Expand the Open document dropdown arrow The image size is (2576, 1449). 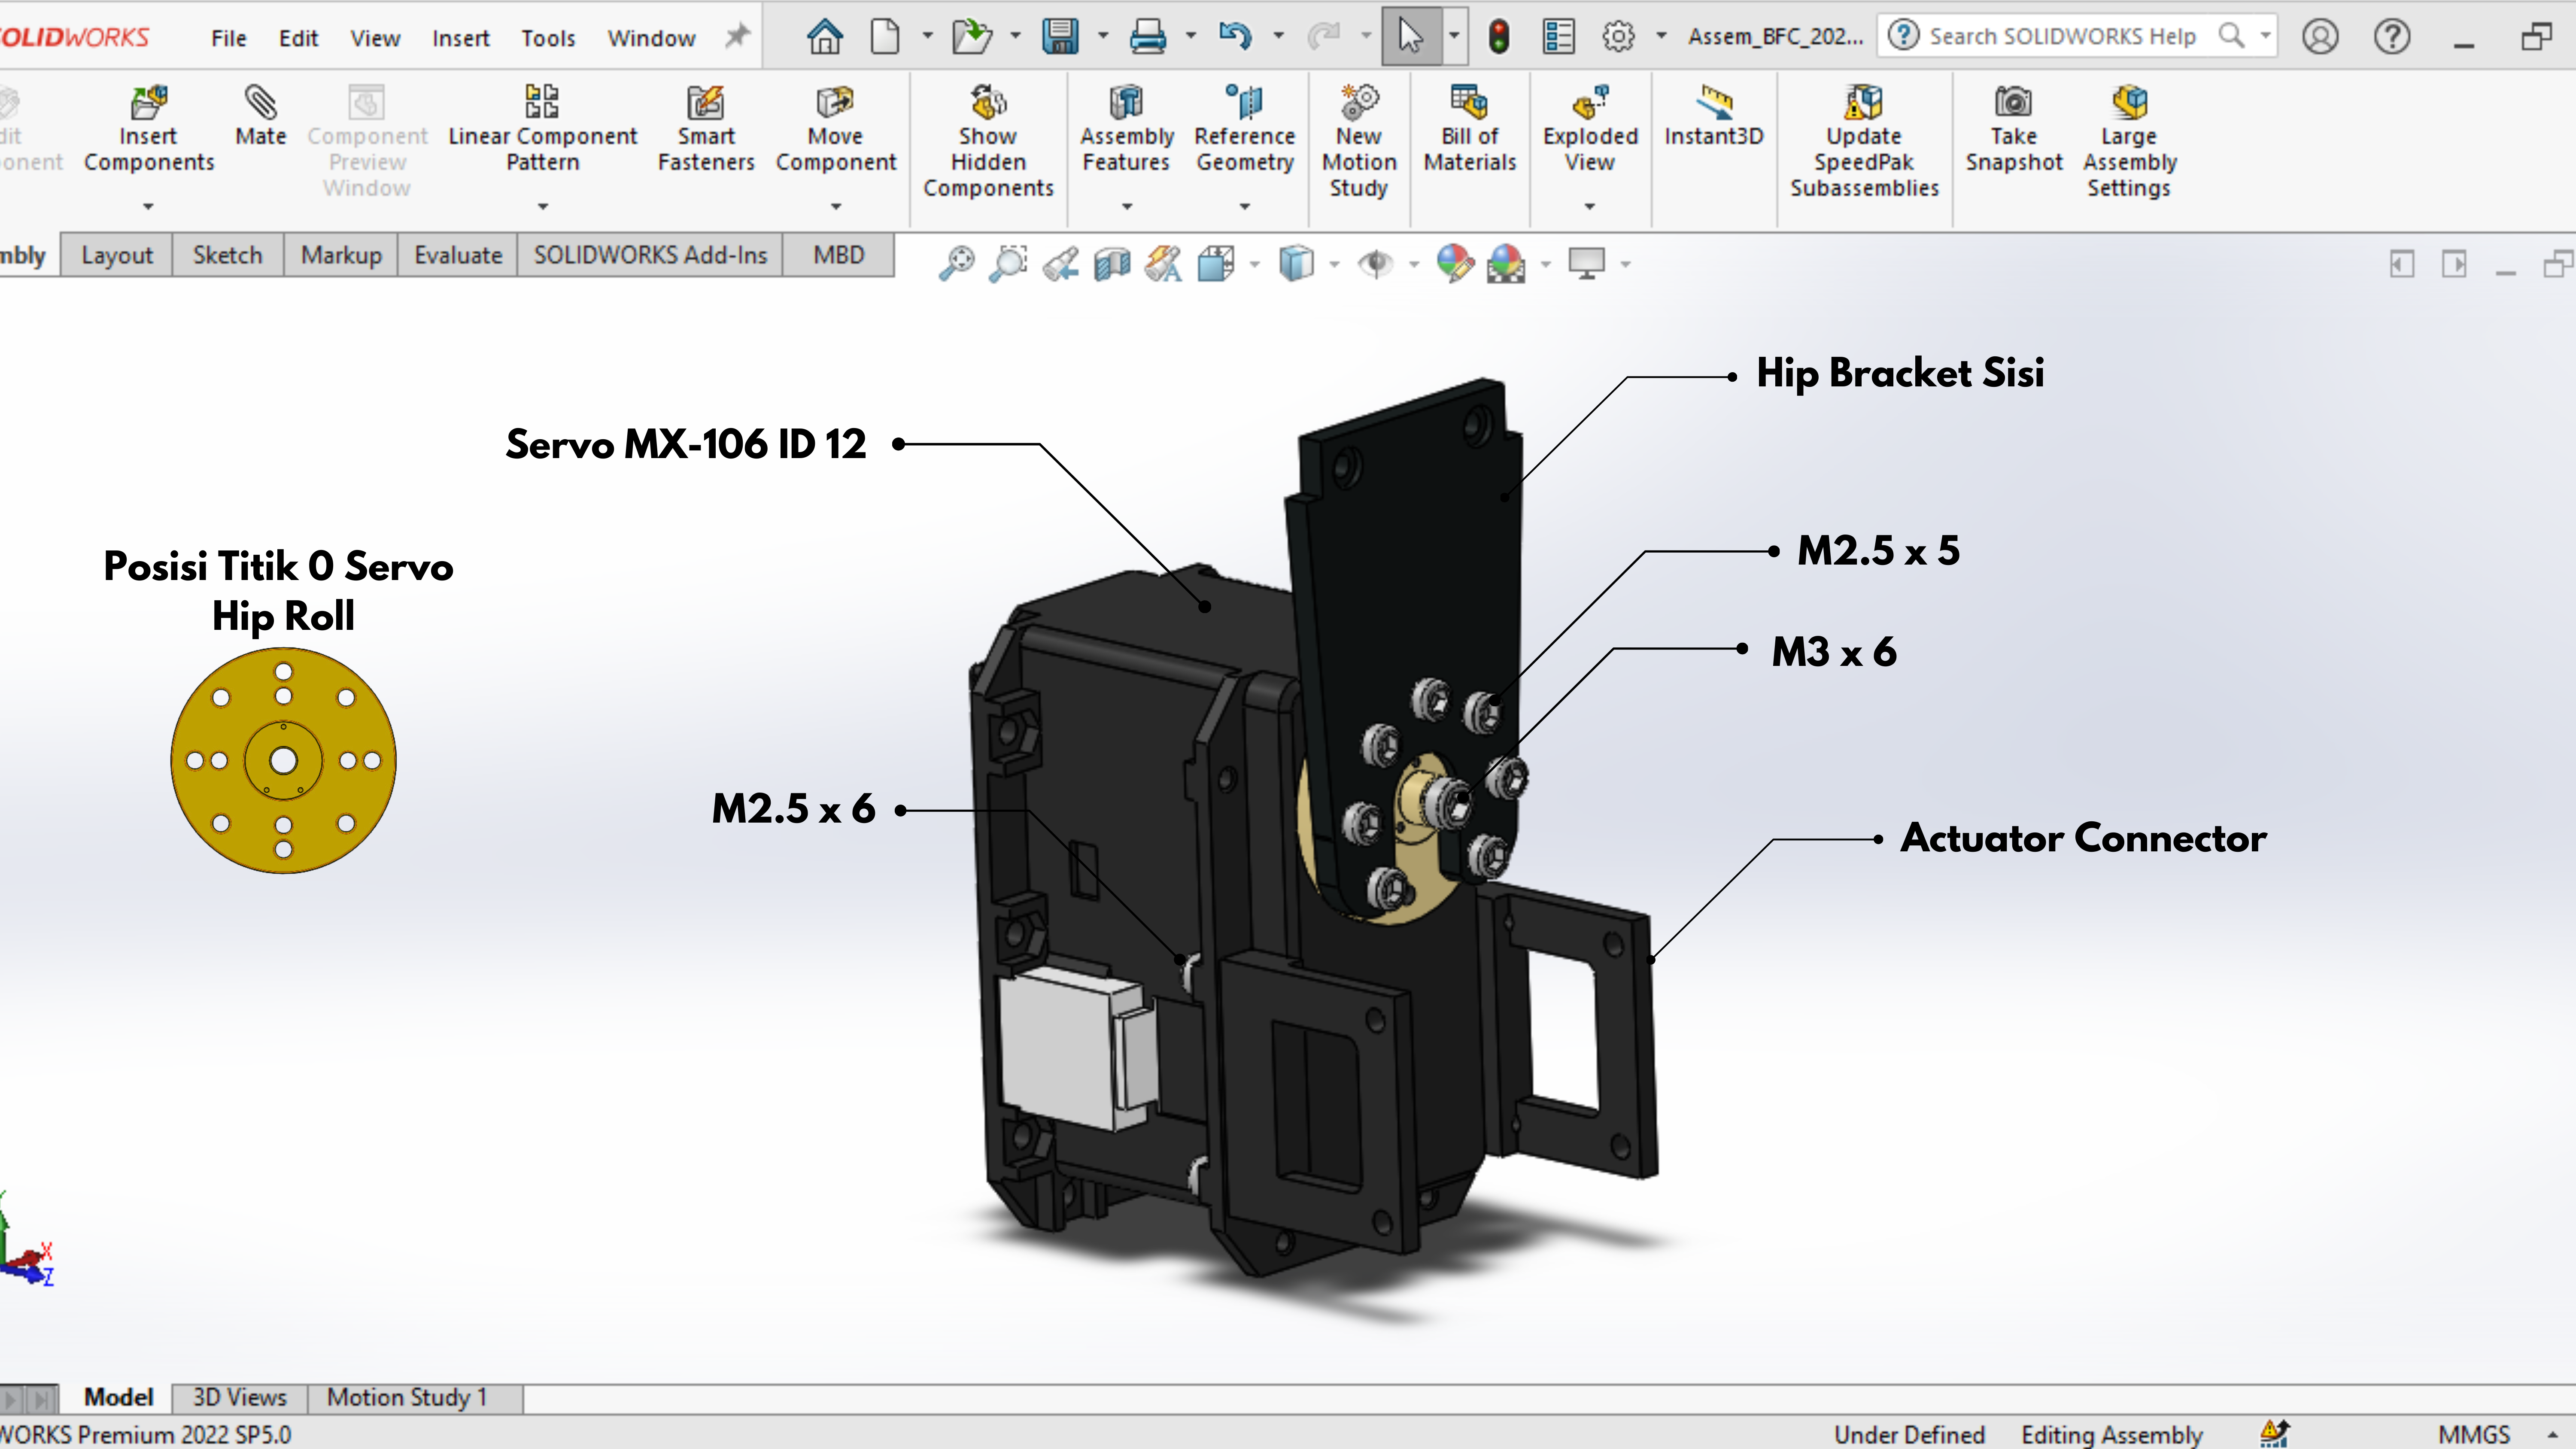click(1015, 36)
